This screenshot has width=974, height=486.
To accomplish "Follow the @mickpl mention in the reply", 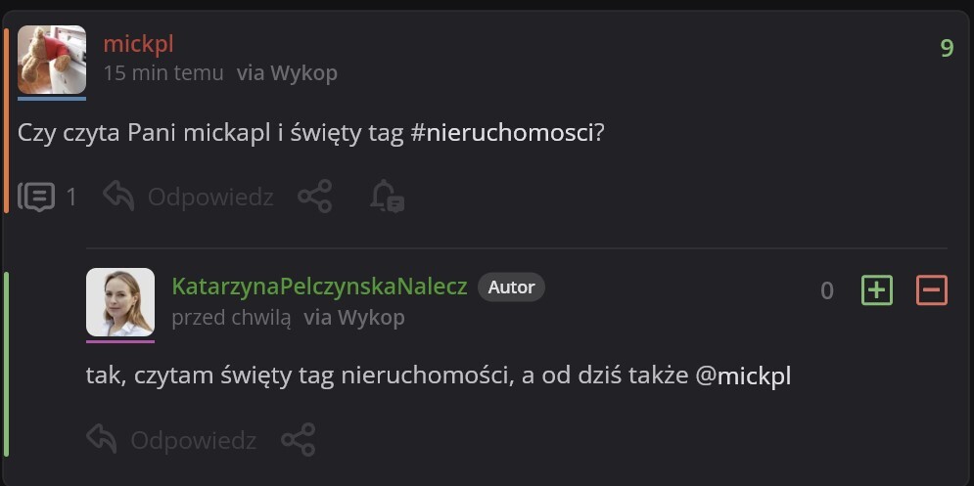I will click(x=743, y=376).
